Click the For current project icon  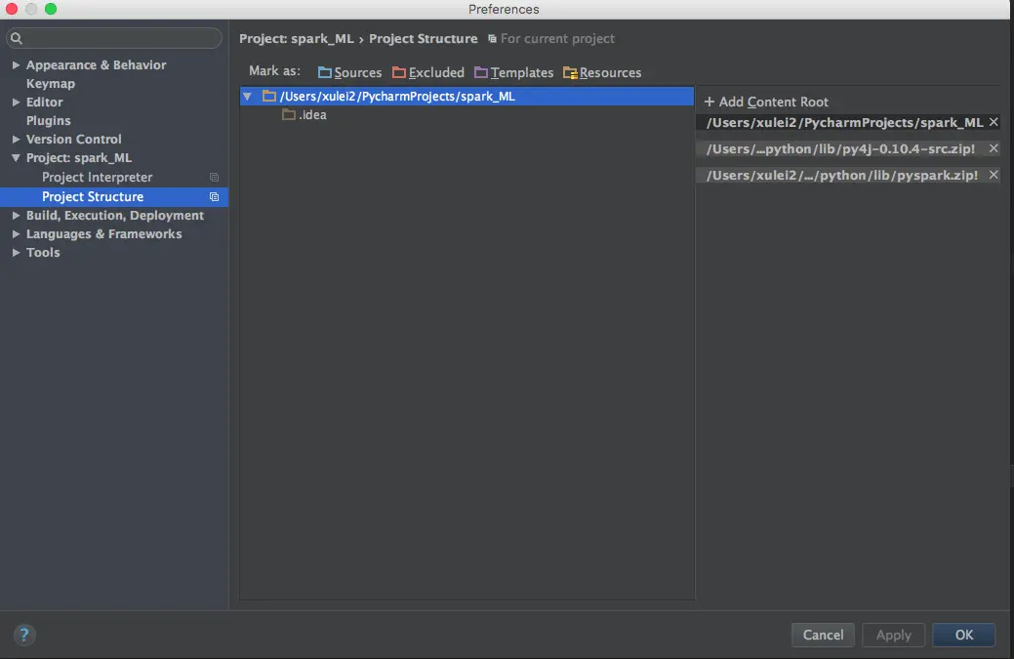coord(492,39)
